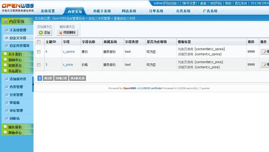The width and height of the screenshot is (269, 152).
Task: Open 分类管理 in the sidebar
Action: pyautogui.click(x=16, y=95)
